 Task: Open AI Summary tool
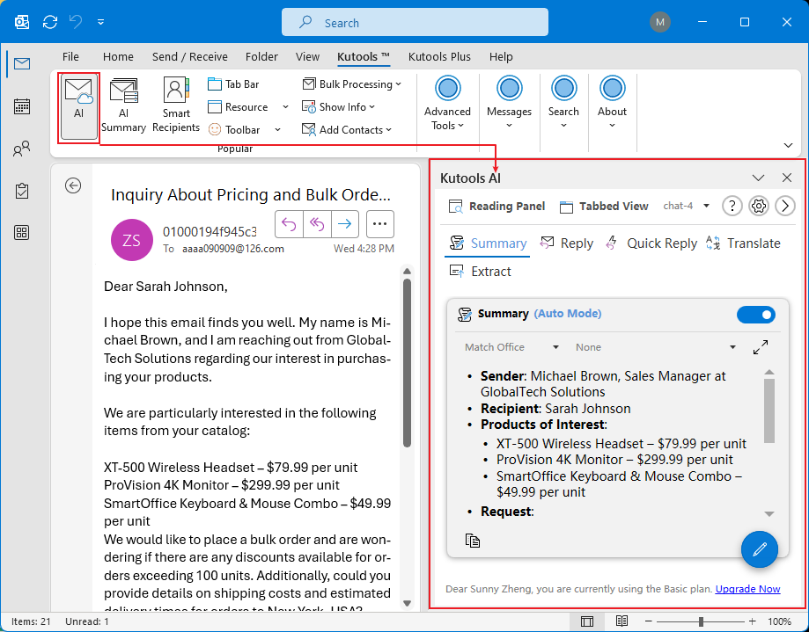(123, 105)
